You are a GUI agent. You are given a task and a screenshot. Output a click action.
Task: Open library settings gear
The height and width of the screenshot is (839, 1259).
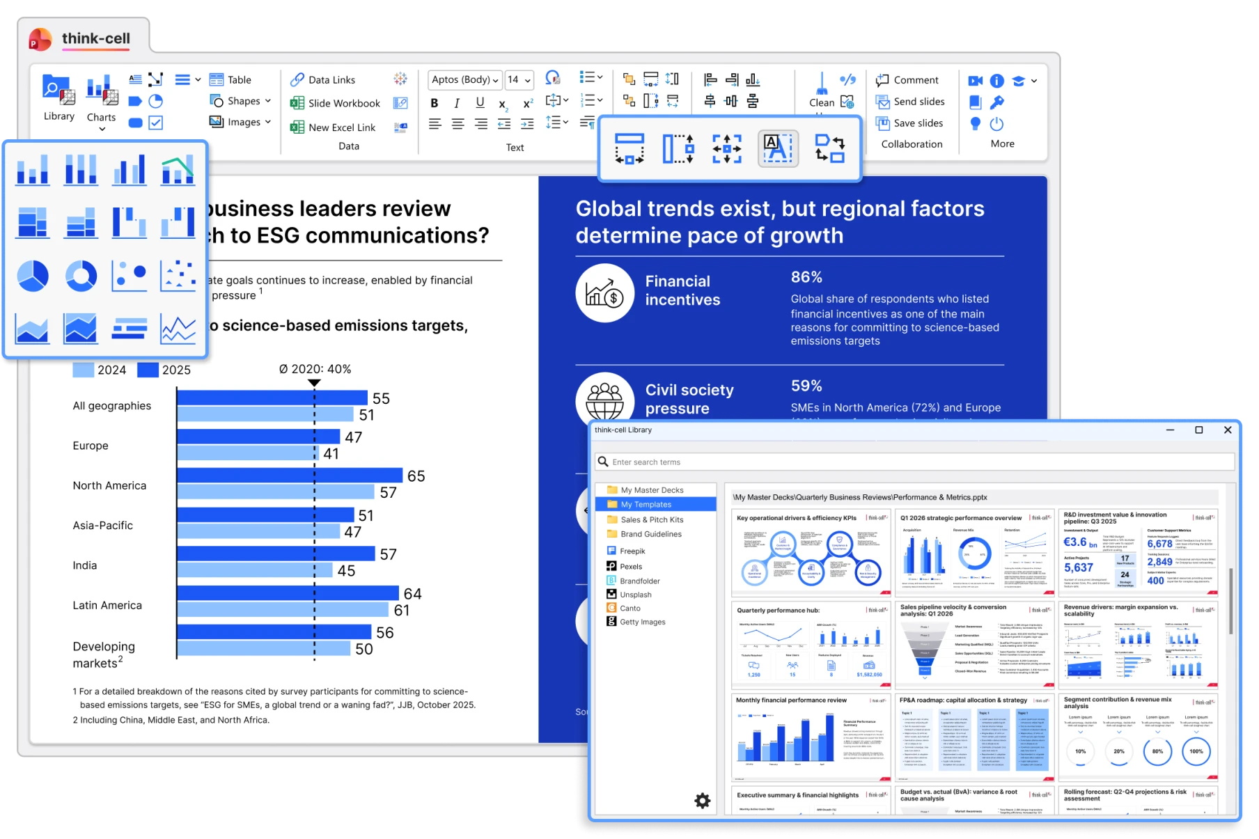click(x=702, y=801)
